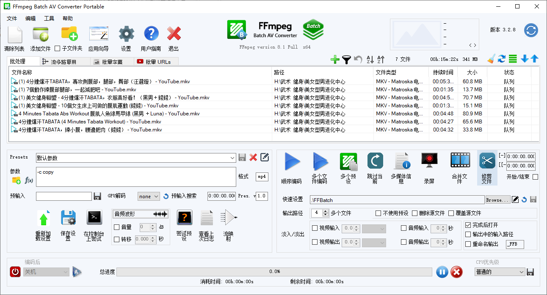Sort the list A to Z ascending
547x295 pixels.
click(370, 60)
